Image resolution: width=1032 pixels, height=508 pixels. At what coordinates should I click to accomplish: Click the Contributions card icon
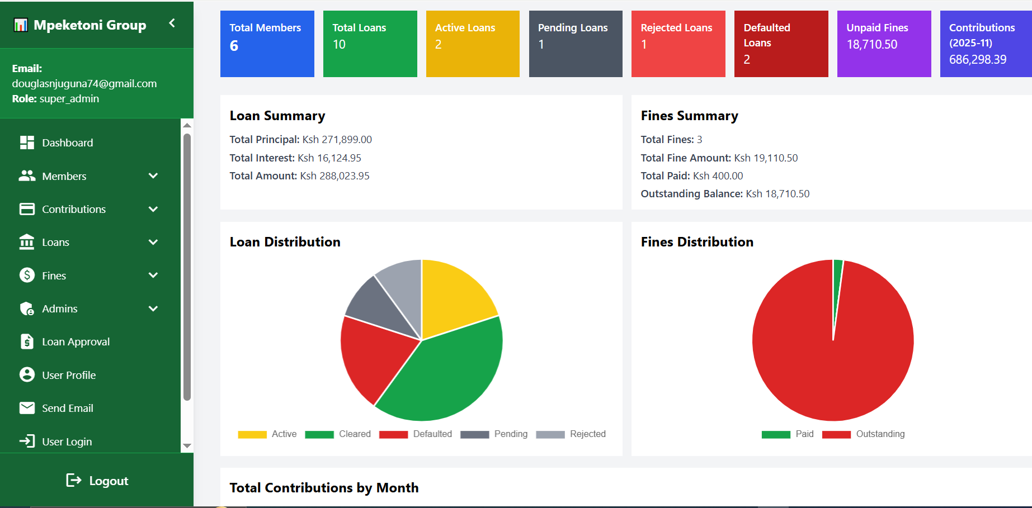27,209
